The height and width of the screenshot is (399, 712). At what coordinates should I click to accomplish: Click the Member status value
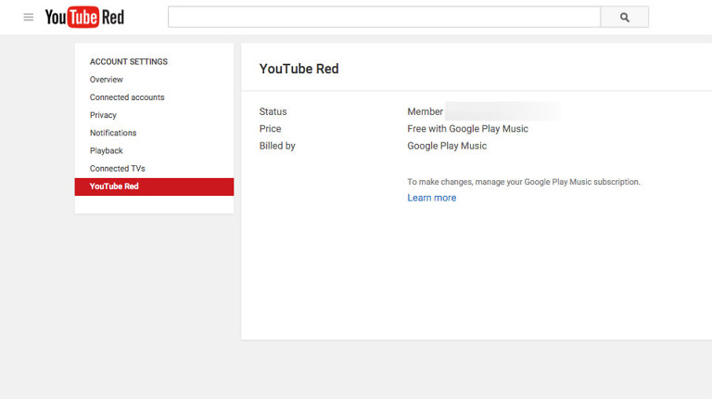coord(426,111)
